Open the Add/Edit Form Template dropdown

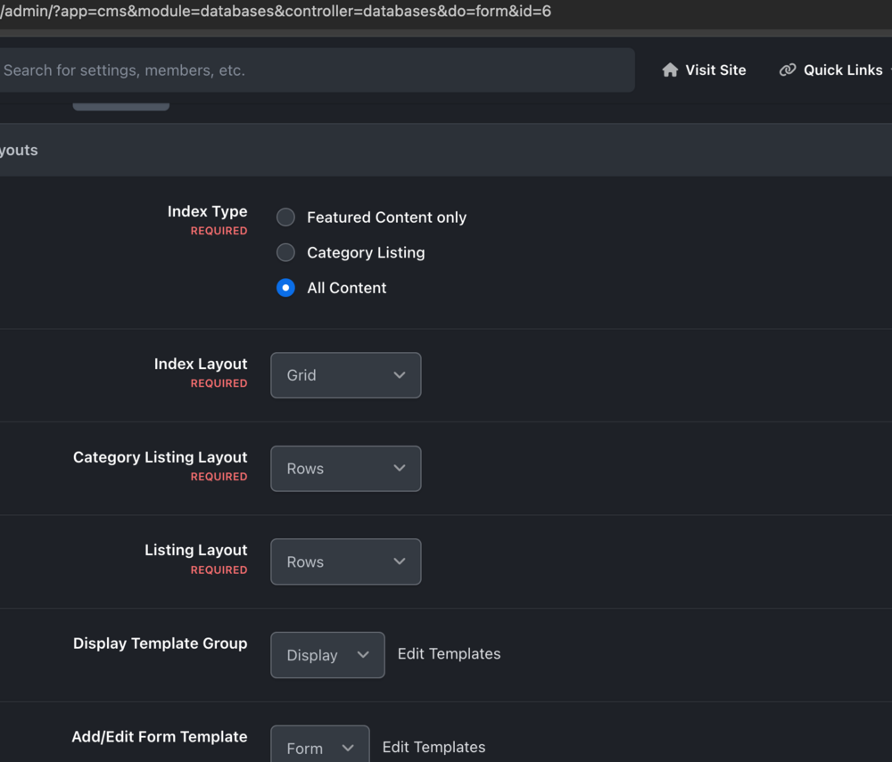coord(319,746)
